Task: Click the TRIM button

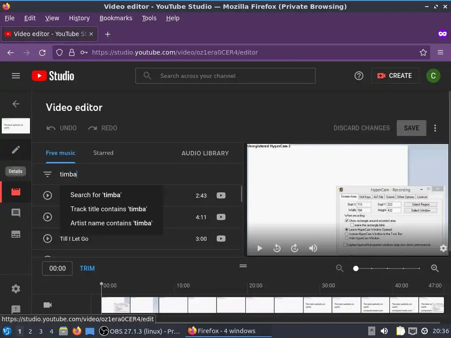Action: click(87, 268)
